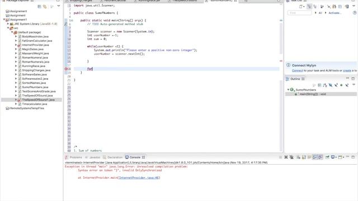Select MagicDates.java in Package Explorer
The image size is (358, 201).
point(32,49)
